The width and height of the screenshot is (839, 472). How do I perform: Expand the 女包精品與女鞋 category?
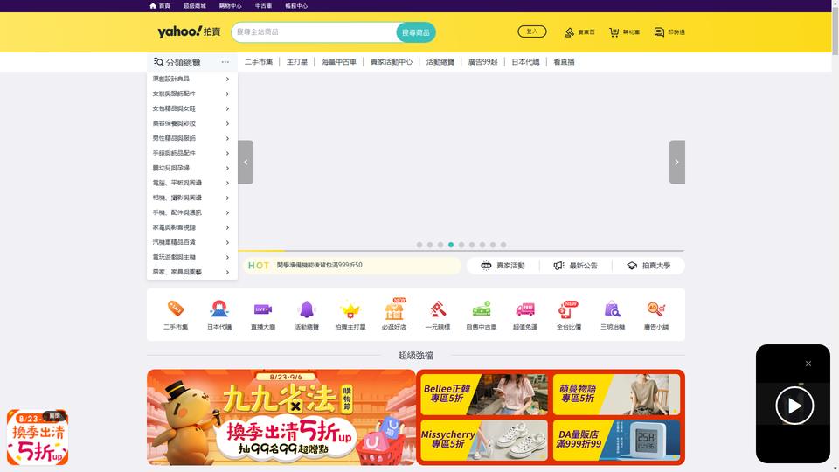click(x=191, y=108)
